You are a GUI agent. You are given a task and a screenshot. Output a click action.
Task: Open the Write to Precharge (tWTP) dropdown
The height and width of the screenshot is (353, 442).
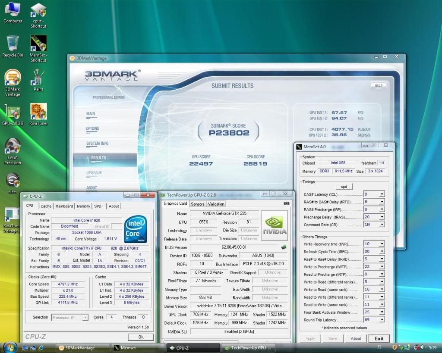[382, 266]
